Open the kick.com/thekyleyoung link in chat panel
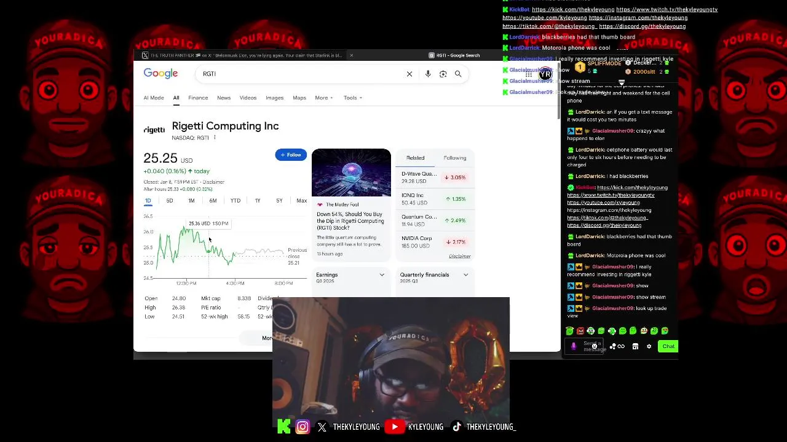The height and width of the screenshot is (442, 787). pyautogui.click(x=632, y=188)
